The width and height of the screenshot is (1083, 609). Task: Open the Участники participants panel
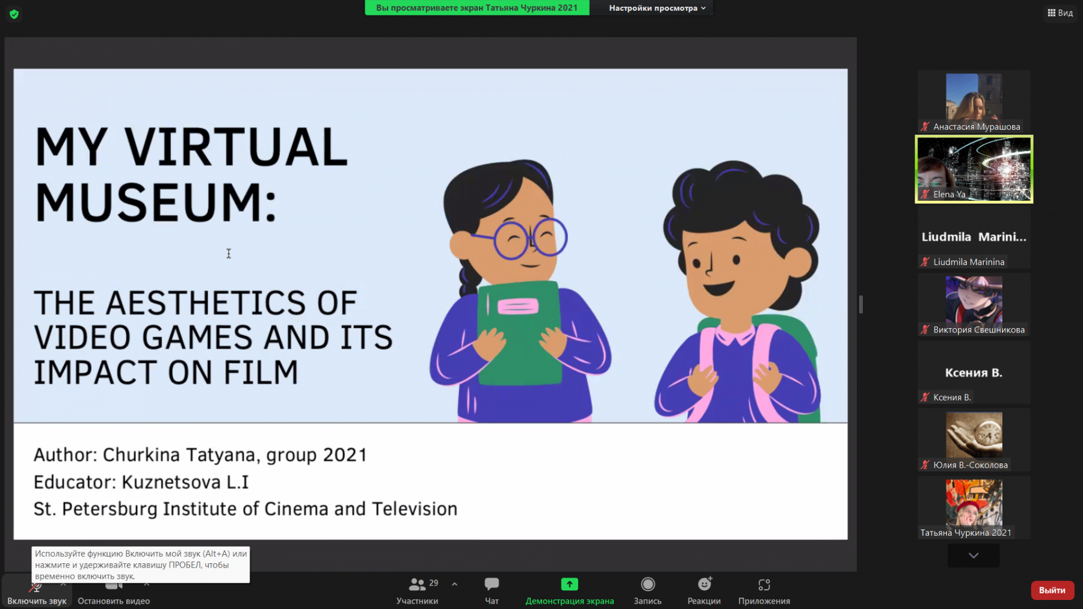[x=417, y=591]
